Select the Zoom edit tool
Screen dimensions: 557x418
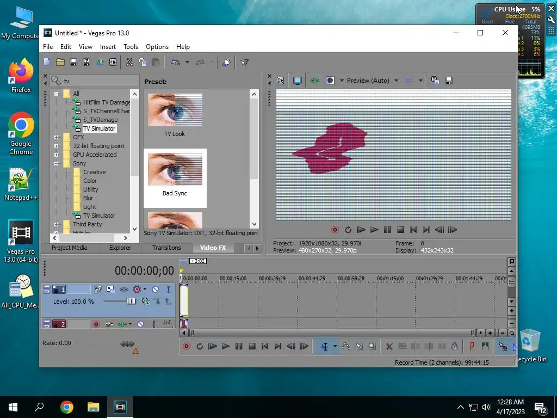(372, 346)
